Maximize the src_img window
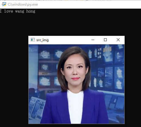 (105, 40)
